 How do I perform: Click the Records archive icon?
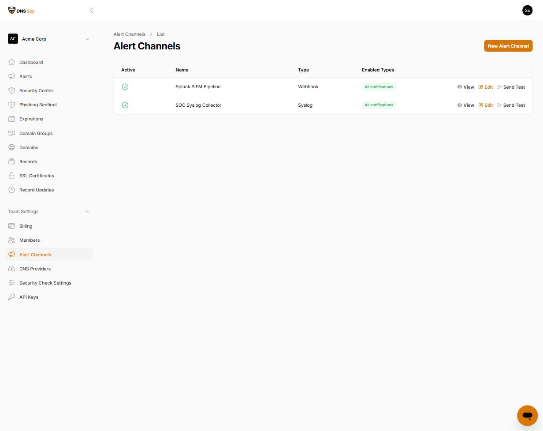click(x=11, y=161)
